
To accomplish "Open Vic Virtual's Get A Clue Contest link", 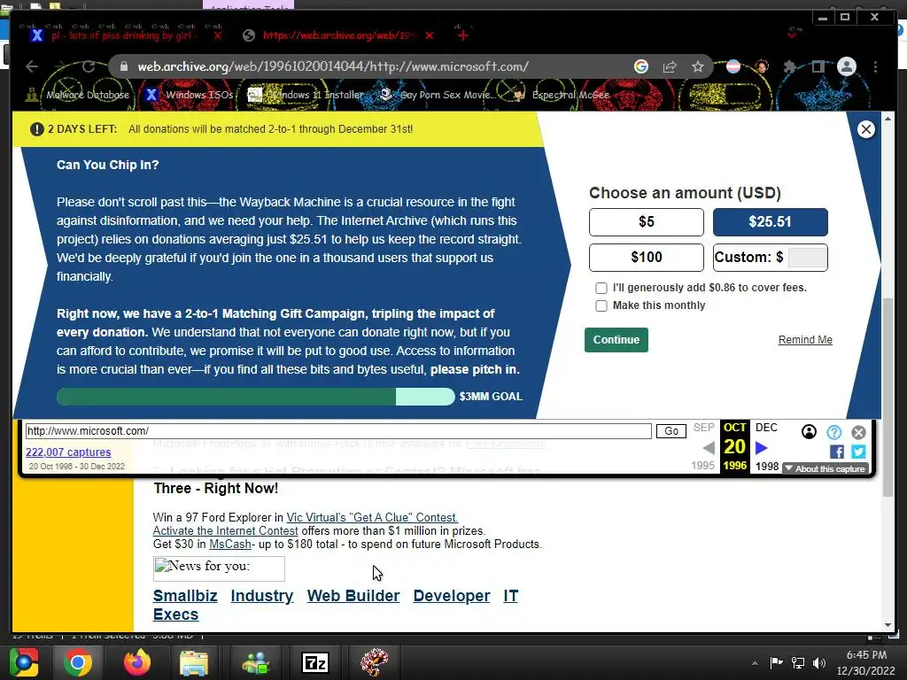I will (372, 517).
